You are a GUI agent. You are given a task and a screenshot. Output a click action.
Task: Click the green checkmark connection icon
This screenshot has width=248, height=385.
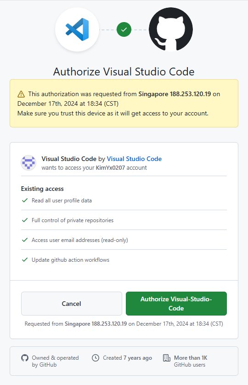124,29
